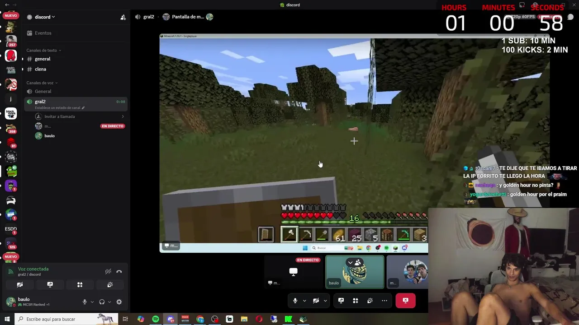The width and height of the screenshot is (579, 325).
Task: Open Task View in the taskbar
Action: tap(125, 319)
